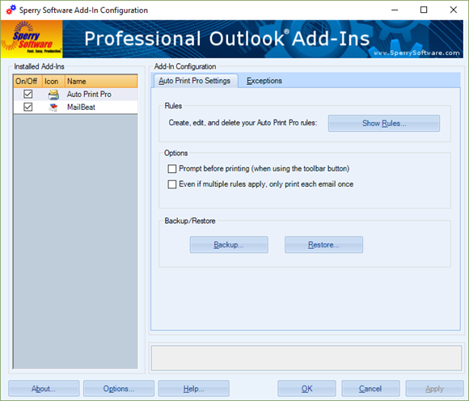Open the Show Rules dialog

384,123
